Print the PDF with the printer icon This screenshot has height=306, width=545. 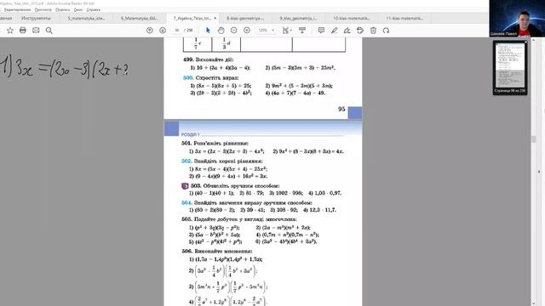23,31
